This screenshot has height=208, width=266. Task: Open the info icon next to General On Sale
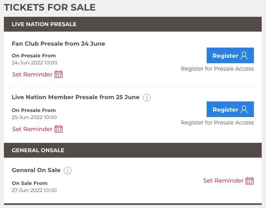(x=68, y=171)
